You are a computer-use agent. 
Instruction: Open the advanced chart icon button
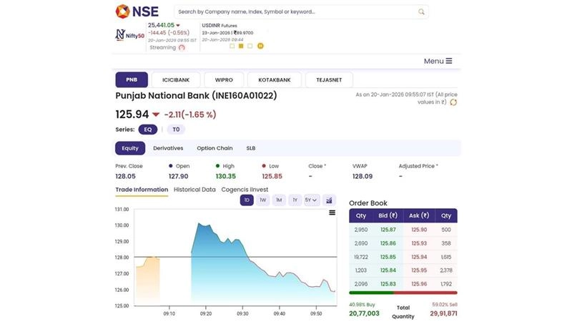(x=329, y=200)
